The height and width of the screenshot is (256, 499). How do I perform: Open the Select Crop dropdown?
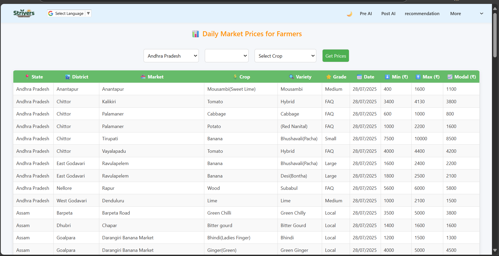[x=285, y=56]
